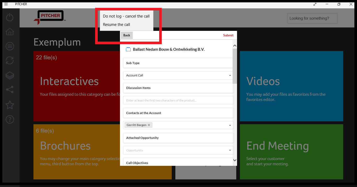Open the Favorites star icon

pos(9,105)
